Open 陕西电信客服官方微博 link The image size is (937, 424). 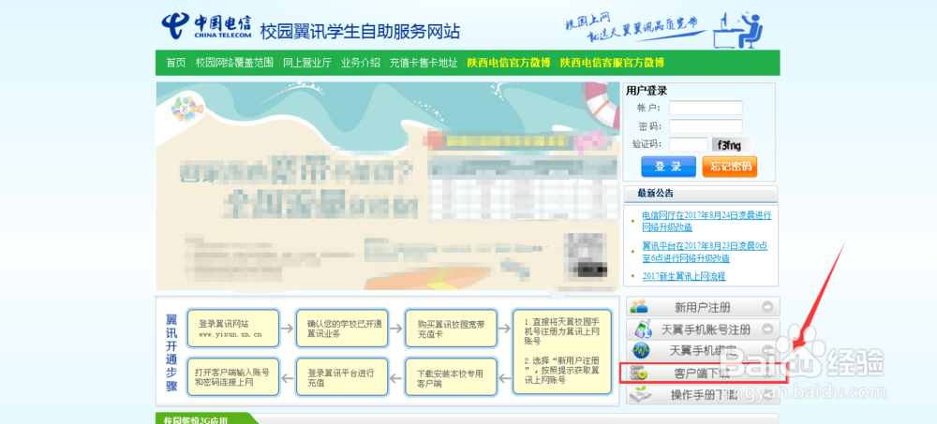(x=612, y=63)
